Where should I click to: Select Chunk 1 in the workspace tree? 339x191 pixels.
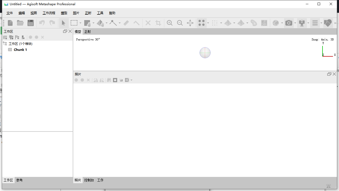point(20,50)
